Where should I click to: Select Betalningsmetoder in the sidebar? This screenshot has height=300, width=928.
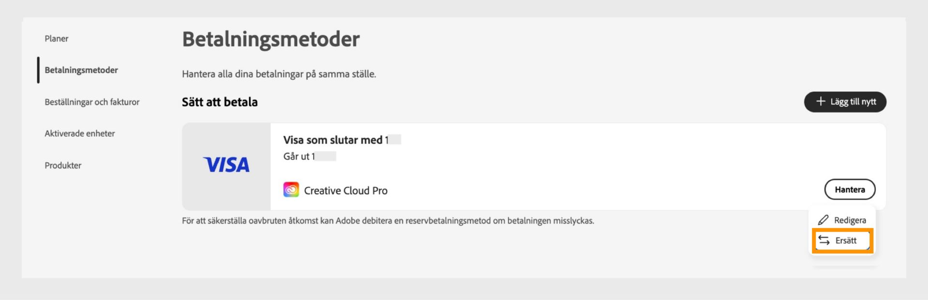pos(81,70)
